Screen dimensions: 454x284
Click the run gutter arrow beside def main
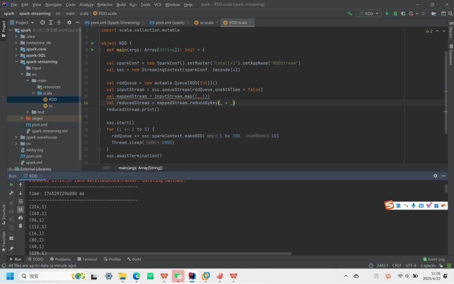pos(92,50)
